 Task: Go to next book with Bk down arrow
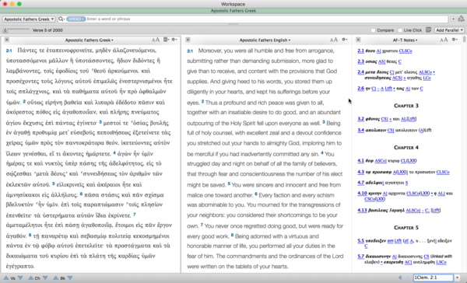70,278
